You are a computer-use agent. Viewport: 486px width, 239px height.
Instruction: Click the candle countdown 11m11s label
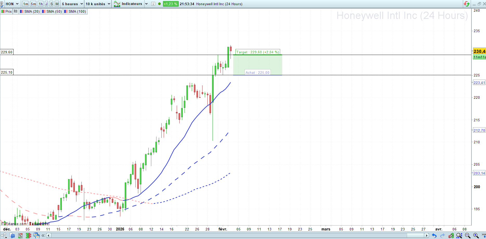tap(480, 57)
